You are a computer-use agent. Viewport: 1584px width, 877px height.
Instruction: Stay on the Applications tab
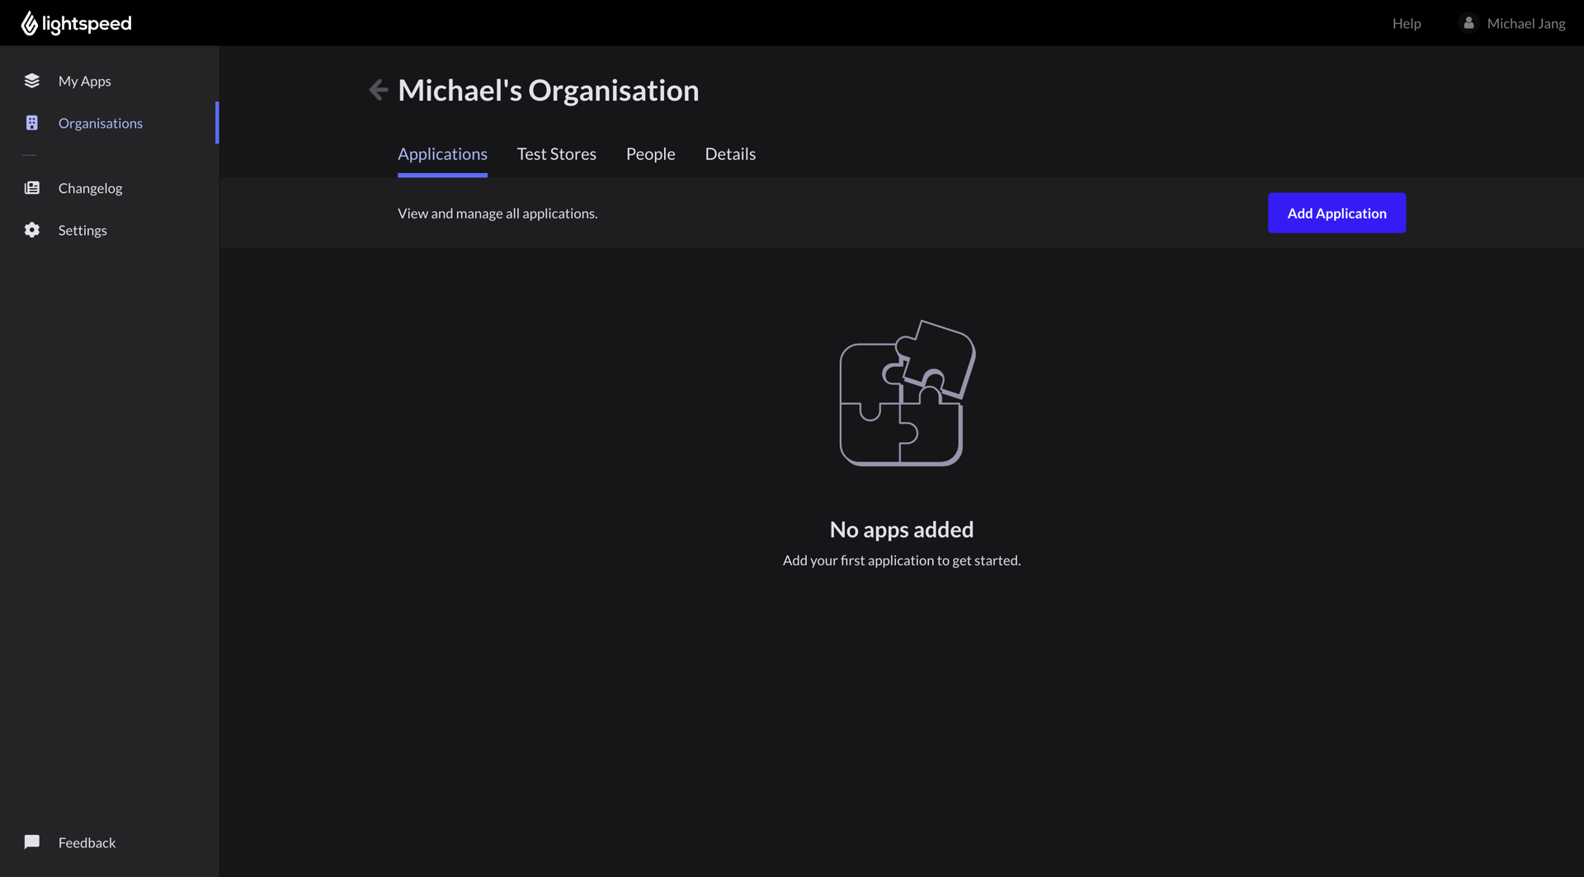442,153
